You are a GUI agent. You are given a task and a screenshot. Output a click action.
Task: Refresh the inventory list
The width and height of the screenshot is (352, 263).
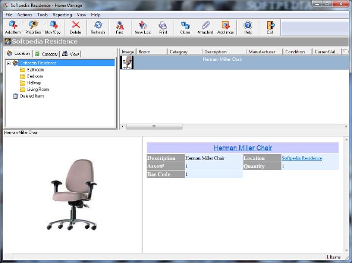pos(98,27)
